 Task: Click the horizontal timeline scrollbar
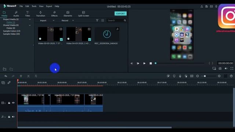click(94, 128)
